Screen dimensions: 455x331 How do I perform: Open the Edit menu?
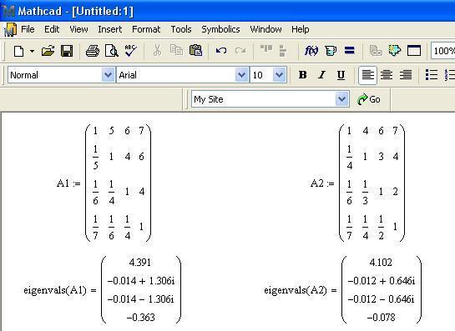click(x=52, y=29)
